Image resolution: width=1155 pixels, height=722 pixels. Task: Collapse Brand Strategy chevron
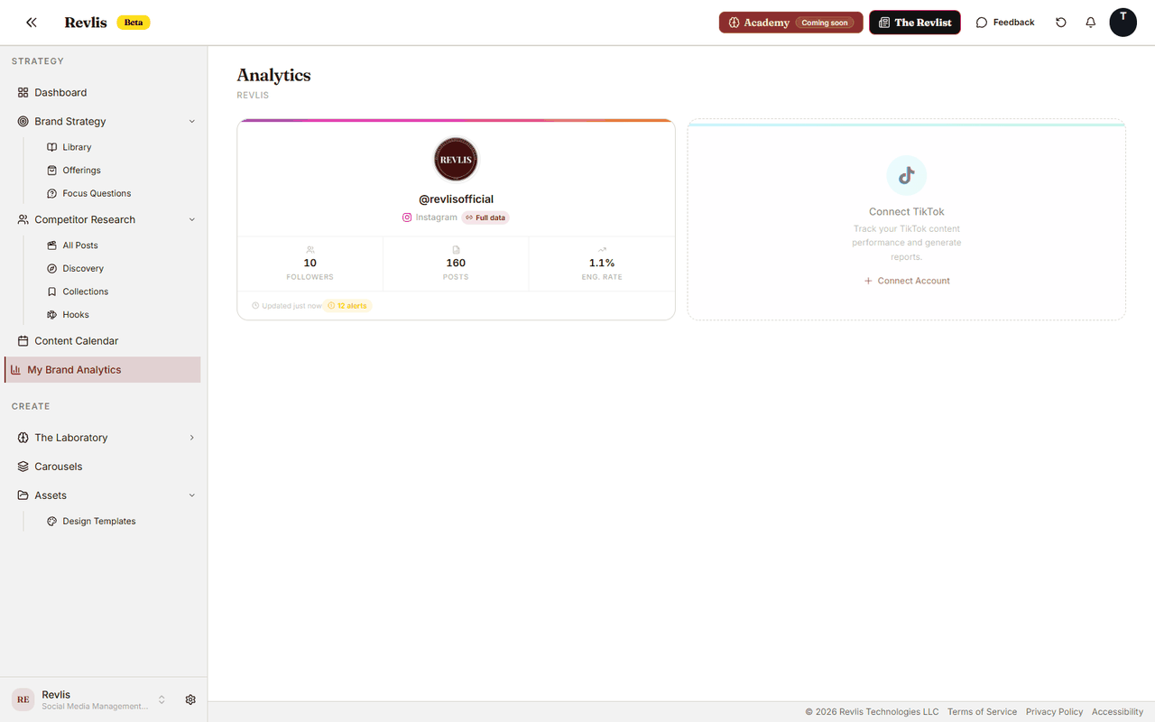[x=191, y=121]
